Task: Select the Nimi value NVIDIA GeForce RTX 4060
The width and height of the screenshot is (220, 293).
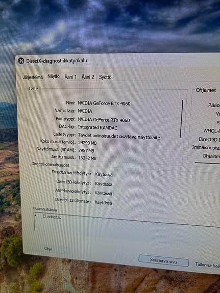Action: pyautogui.click(x=104, y=103)
